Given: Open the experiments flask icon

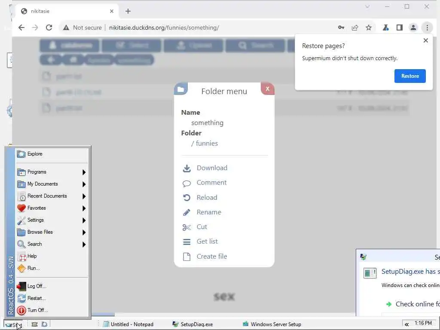Looking at the screenshot, I should pyautogui.click(x=385, y=27).
